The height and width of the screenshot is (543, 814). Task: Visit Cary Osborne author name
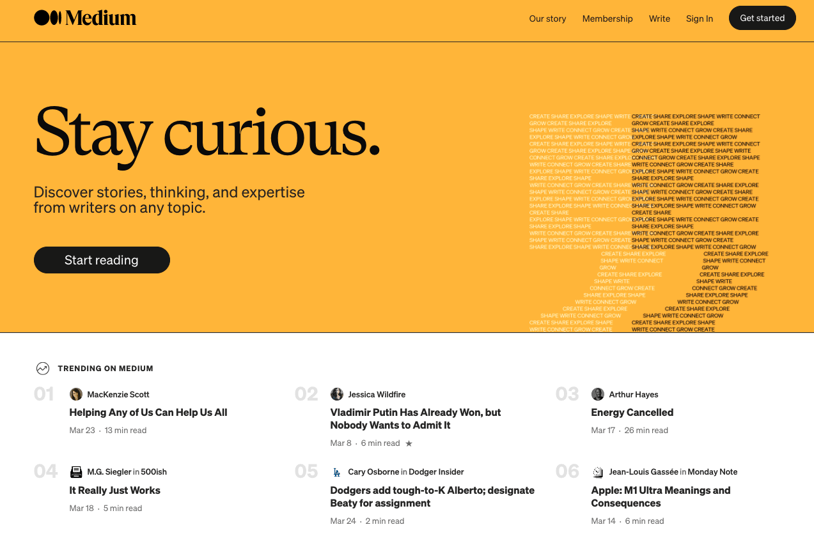(373, 472)
